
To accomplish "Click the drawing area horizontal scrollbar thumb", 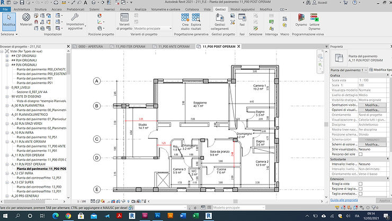I will (235, 201).
